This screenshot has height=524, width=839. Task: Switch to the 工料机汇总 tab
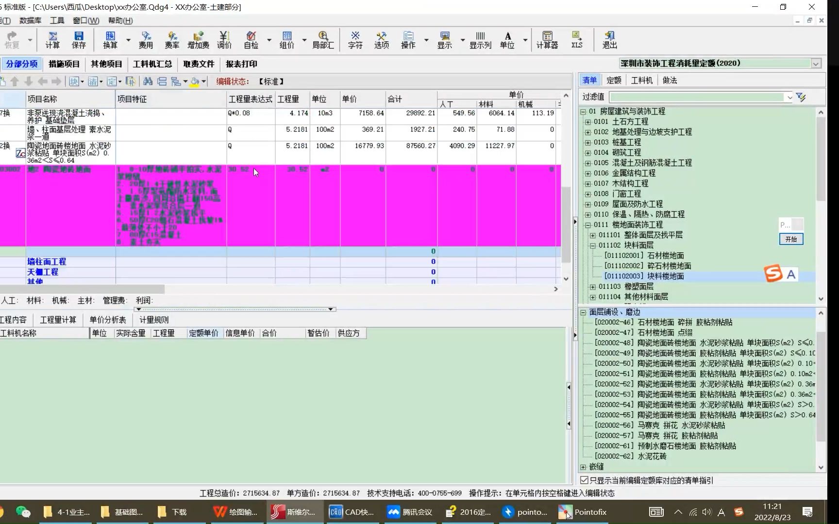[152, 64]
